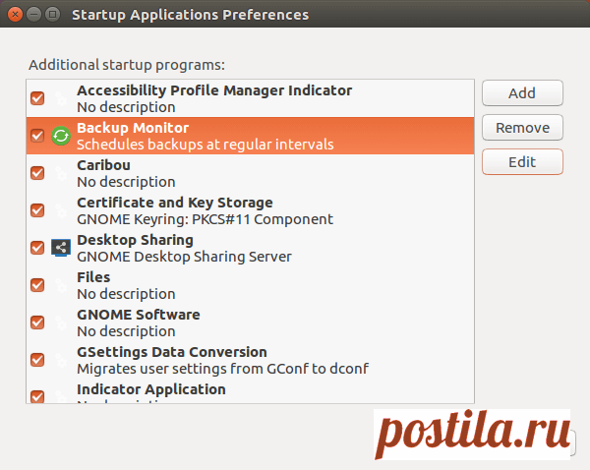Click the green Backup Monitor sync icon
590x470 pixels.
61,136
